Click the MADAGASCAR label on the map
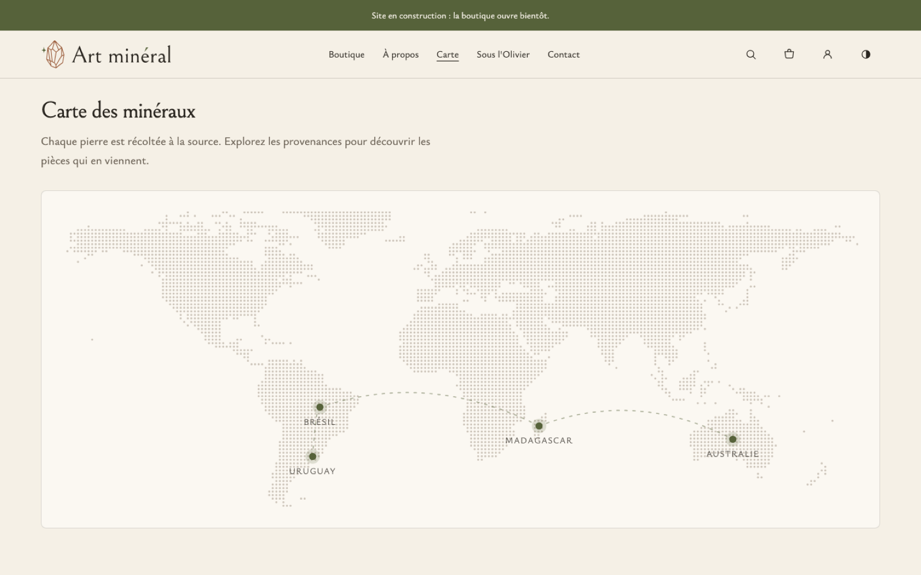The height and width of the screenshot is (575, 921). (x=539, y=440)
